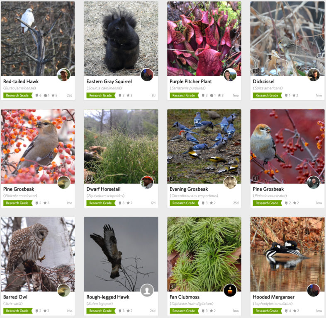Click the multi-photo count icon on Dickcissel image

[x=255, y=71]
